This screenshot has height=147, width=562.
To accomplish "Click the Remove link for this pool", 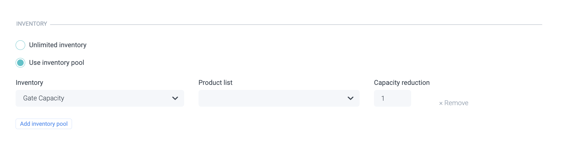I will click(456, 103).
